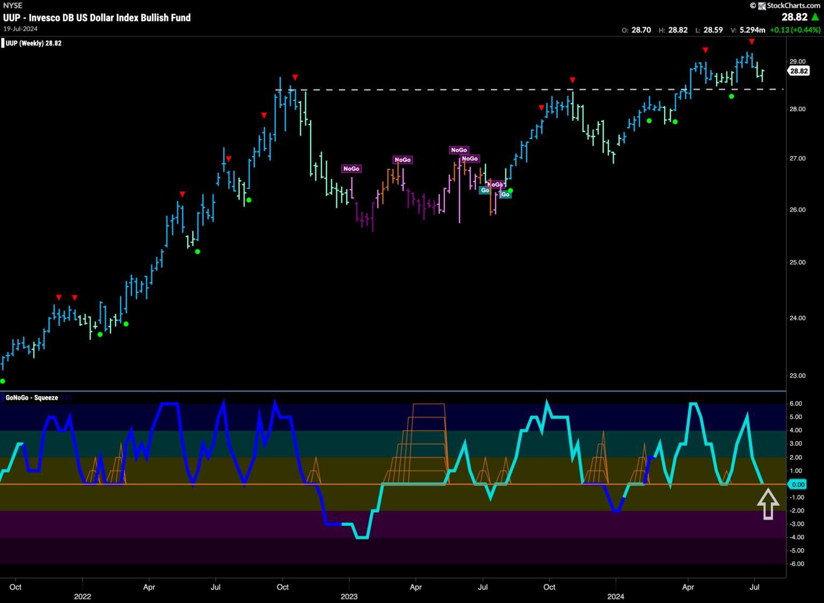
Task: Click the leftmost NoGo signal label
Action: pyautogui.click(x=351, y=168)
